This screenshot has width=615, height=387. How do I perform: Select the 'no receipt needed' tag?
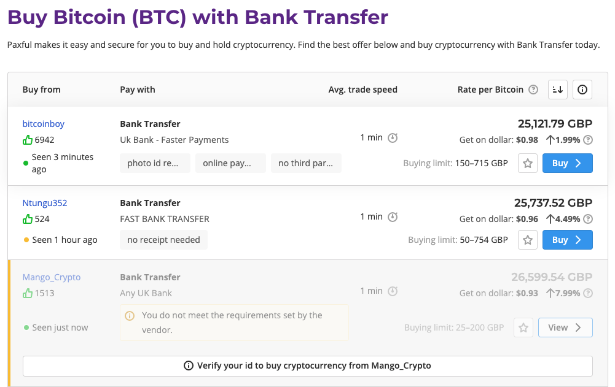click(163, 240)
